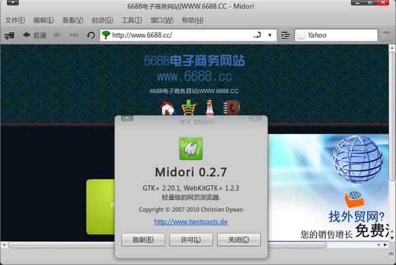Click the 找外贸网? ad text

356,217
